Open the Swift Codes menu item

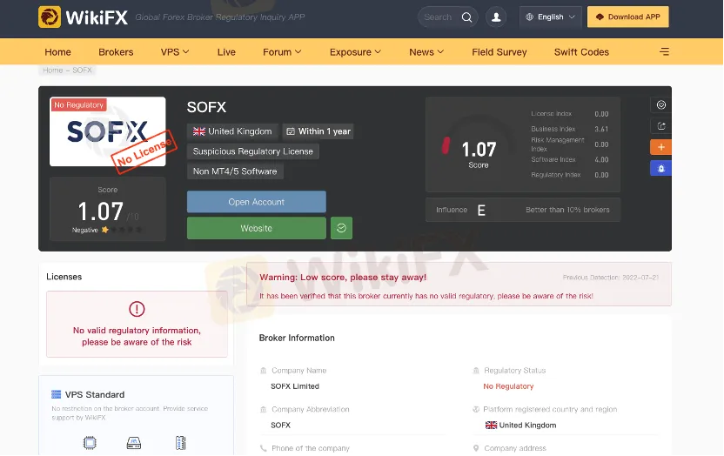click(581, 51)
